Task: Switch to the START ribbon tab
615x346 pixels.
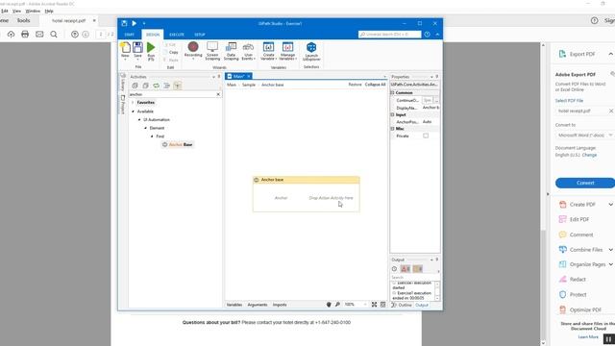Action: point(129,35)
